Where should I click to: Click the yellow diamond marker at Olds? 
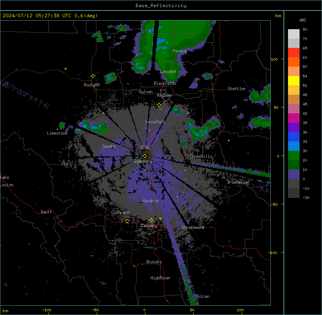145,156
